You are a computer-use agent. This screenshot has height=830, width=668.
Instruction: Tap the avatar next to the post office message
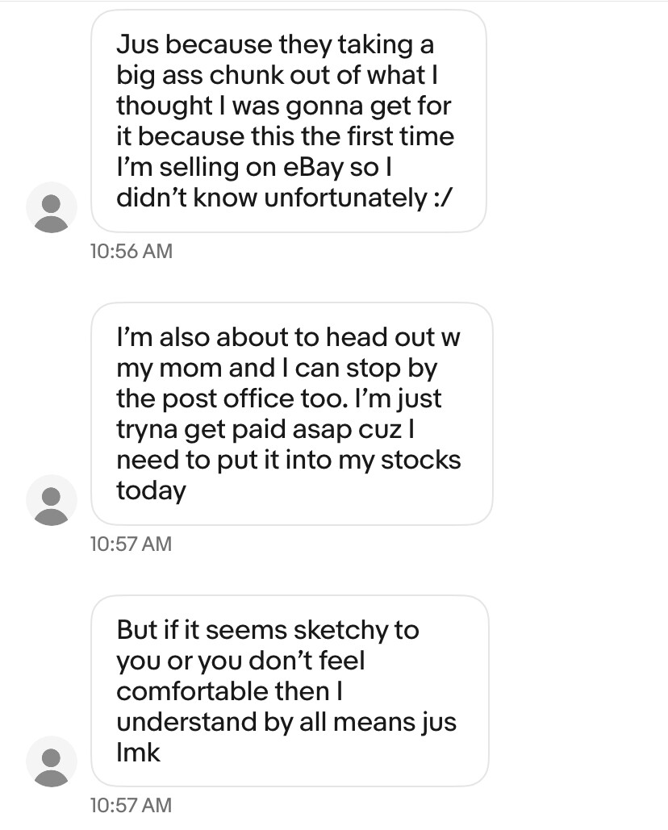(x=52, y=500)
